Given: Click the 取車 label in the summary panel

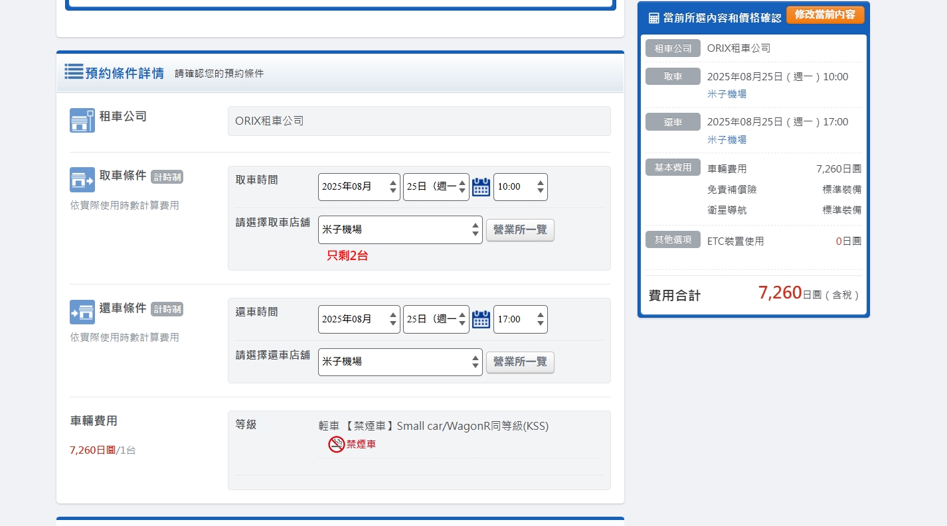Looking at the screenshot, I should (x=673, y=76).
